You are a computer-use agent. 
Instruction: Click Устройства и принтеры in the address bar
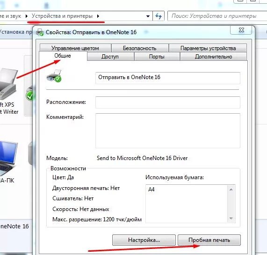(x=62, y=16)
